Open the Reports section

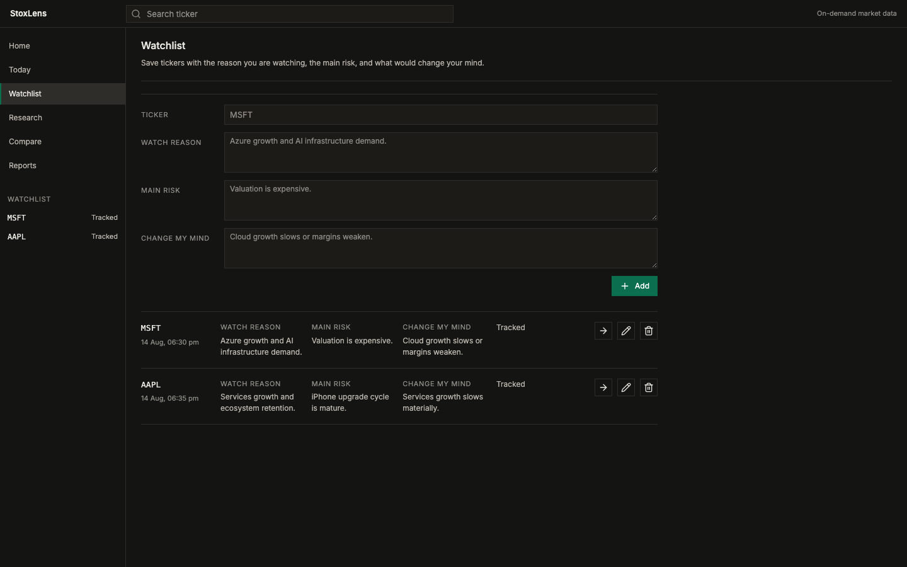tap(63, 166)
